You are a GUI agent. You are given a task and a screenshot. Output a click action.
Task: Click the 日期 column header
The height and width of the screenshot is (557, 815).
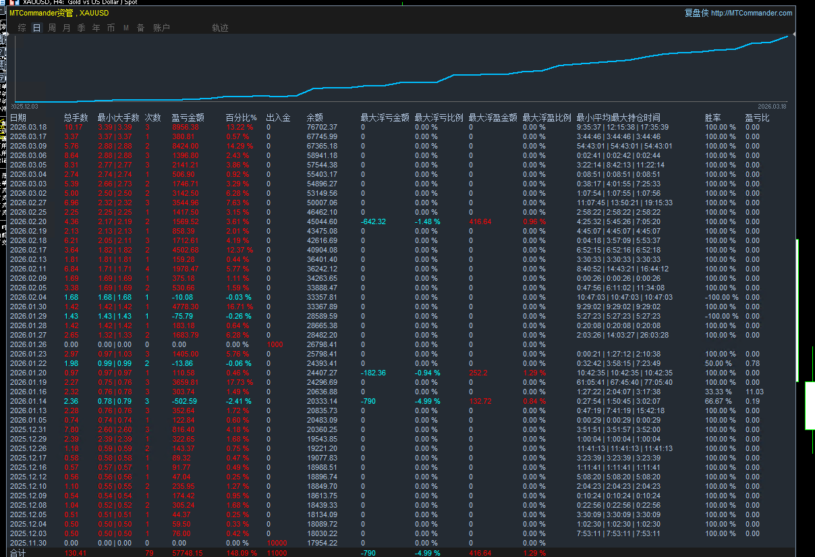(x=18, y=117)
